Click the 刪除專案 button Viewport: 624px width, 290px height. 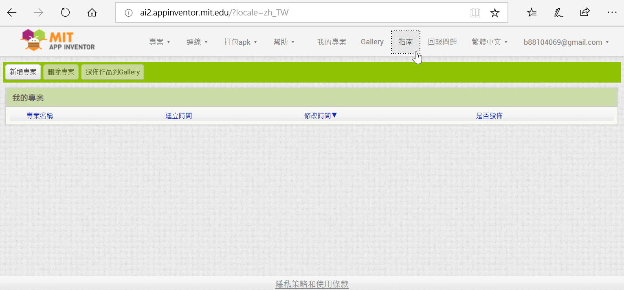(61, 72)
